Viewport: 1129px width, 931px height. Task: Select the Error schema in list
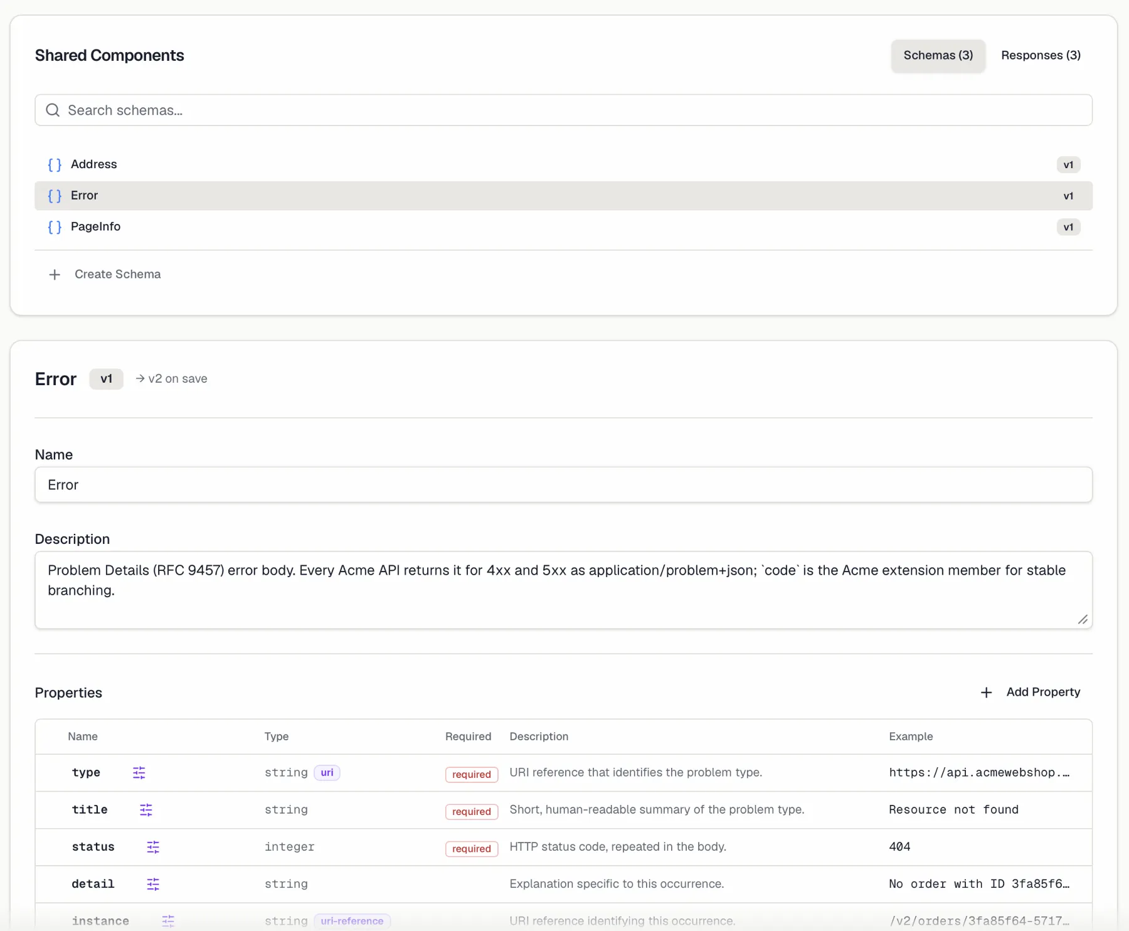563,196
